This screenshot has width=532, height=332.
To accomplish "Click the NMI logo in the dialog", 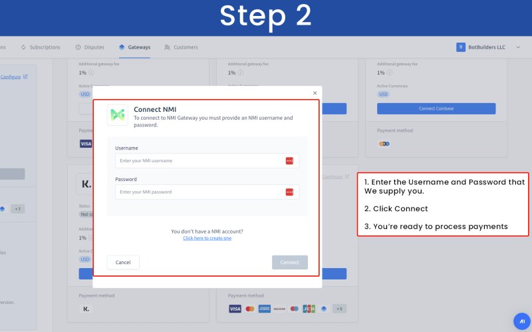I will (x=118, y=115).
